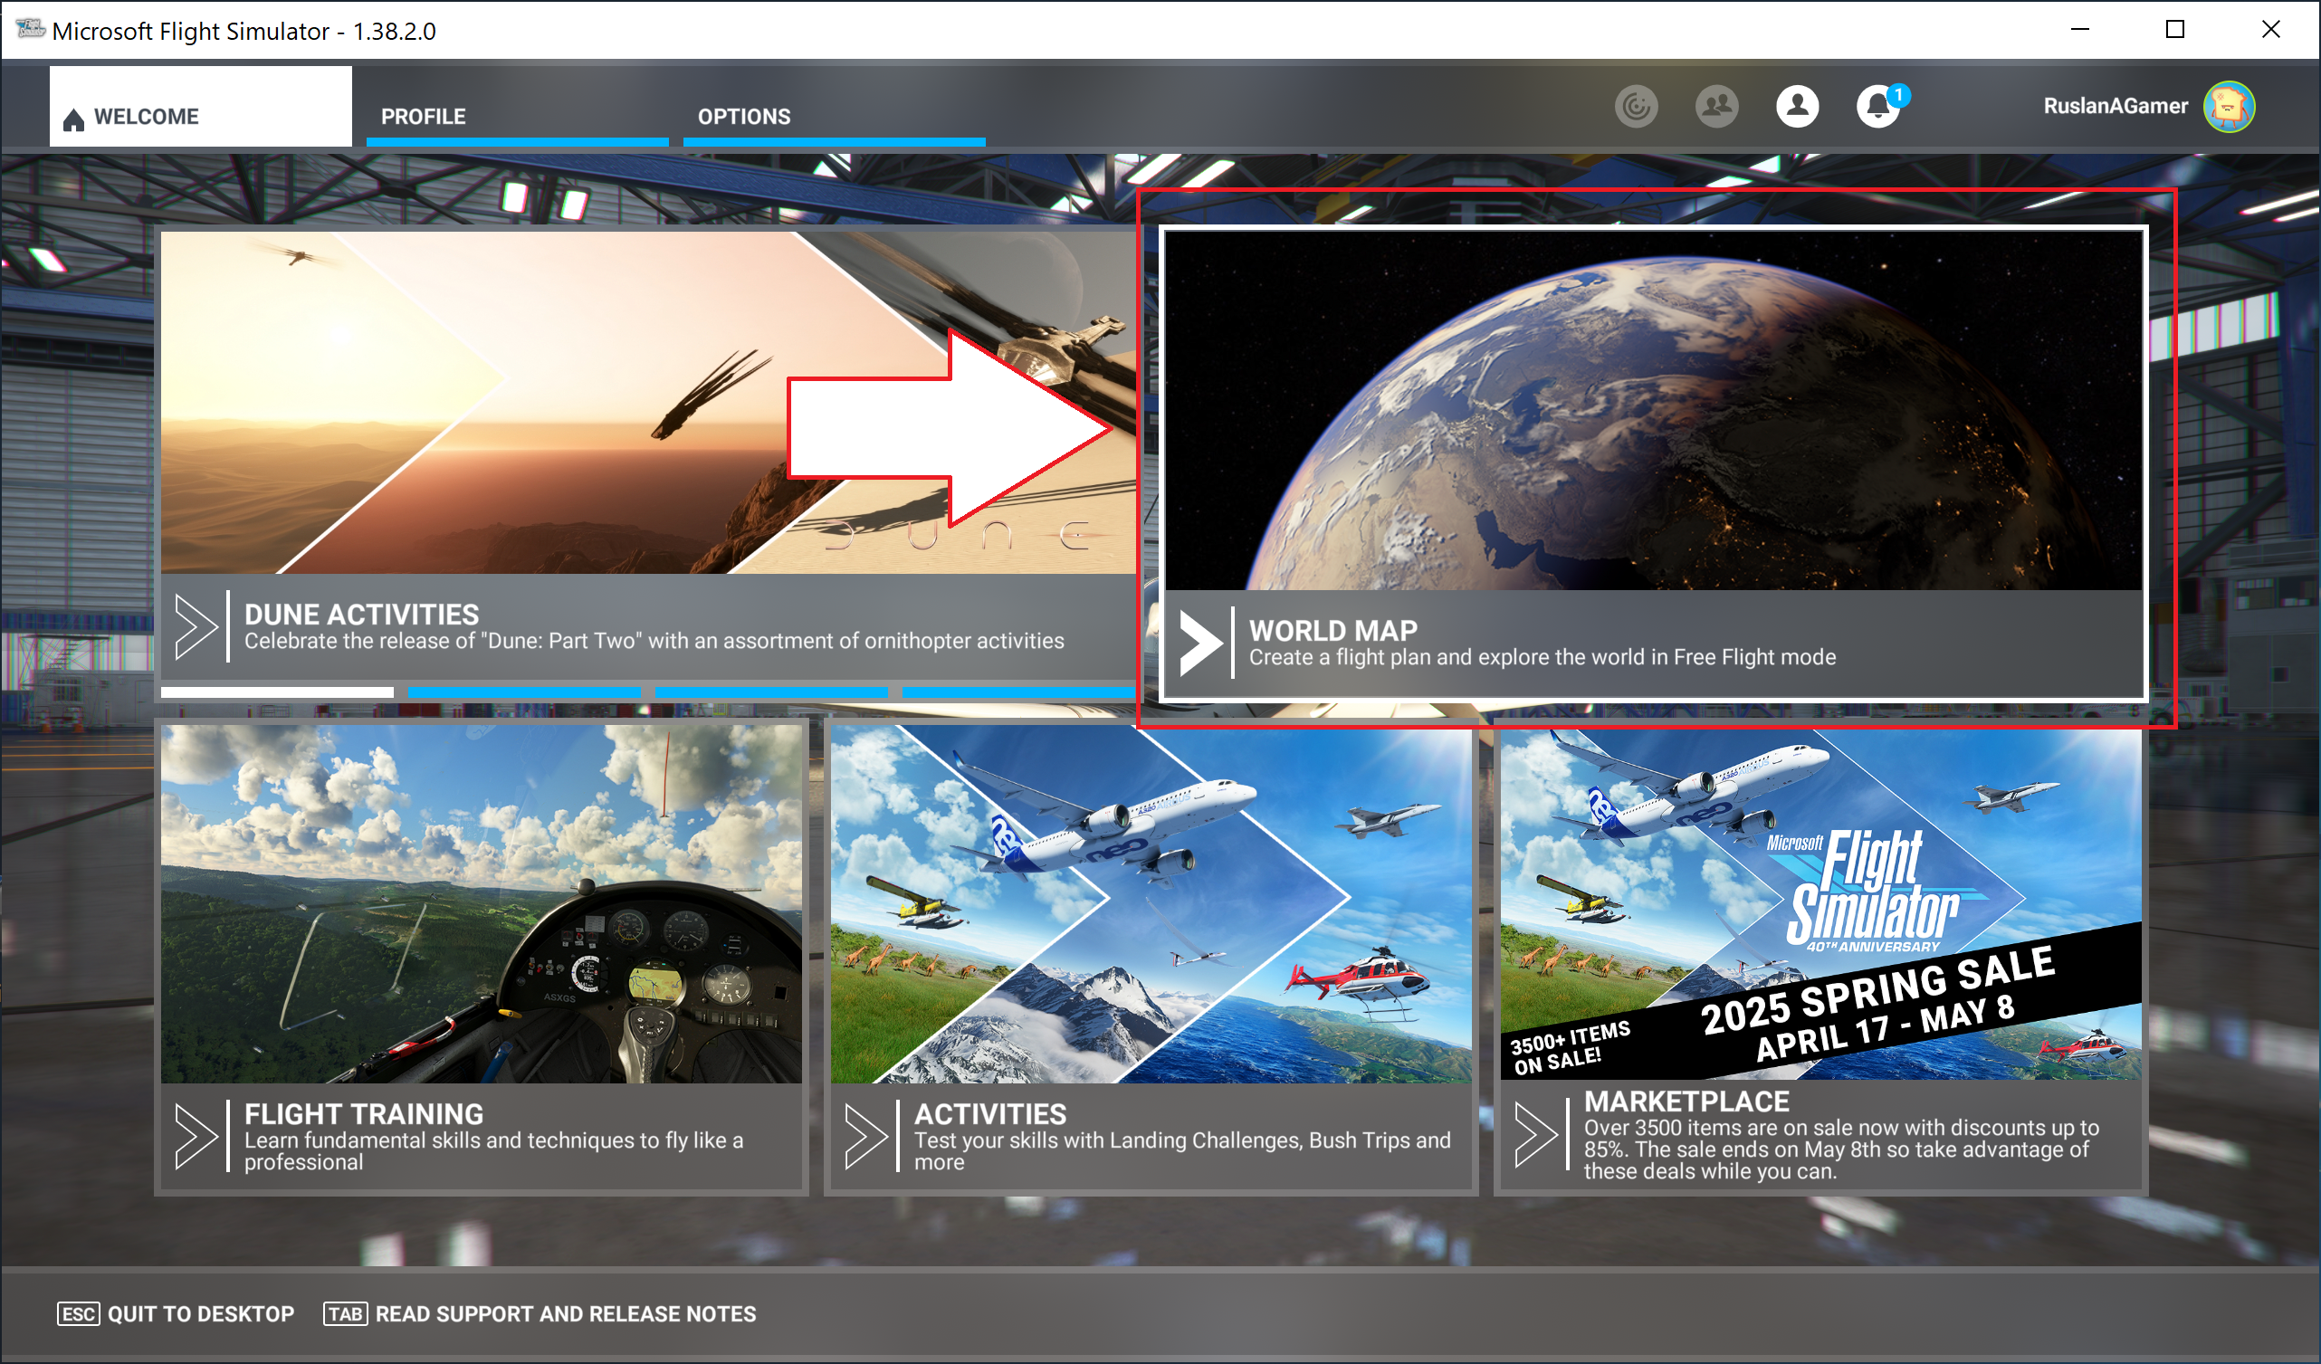Viewport: 2321px width, 1364px height.
Task: Open the spiral activity icon in header
Action: [x=1637, y=107]
